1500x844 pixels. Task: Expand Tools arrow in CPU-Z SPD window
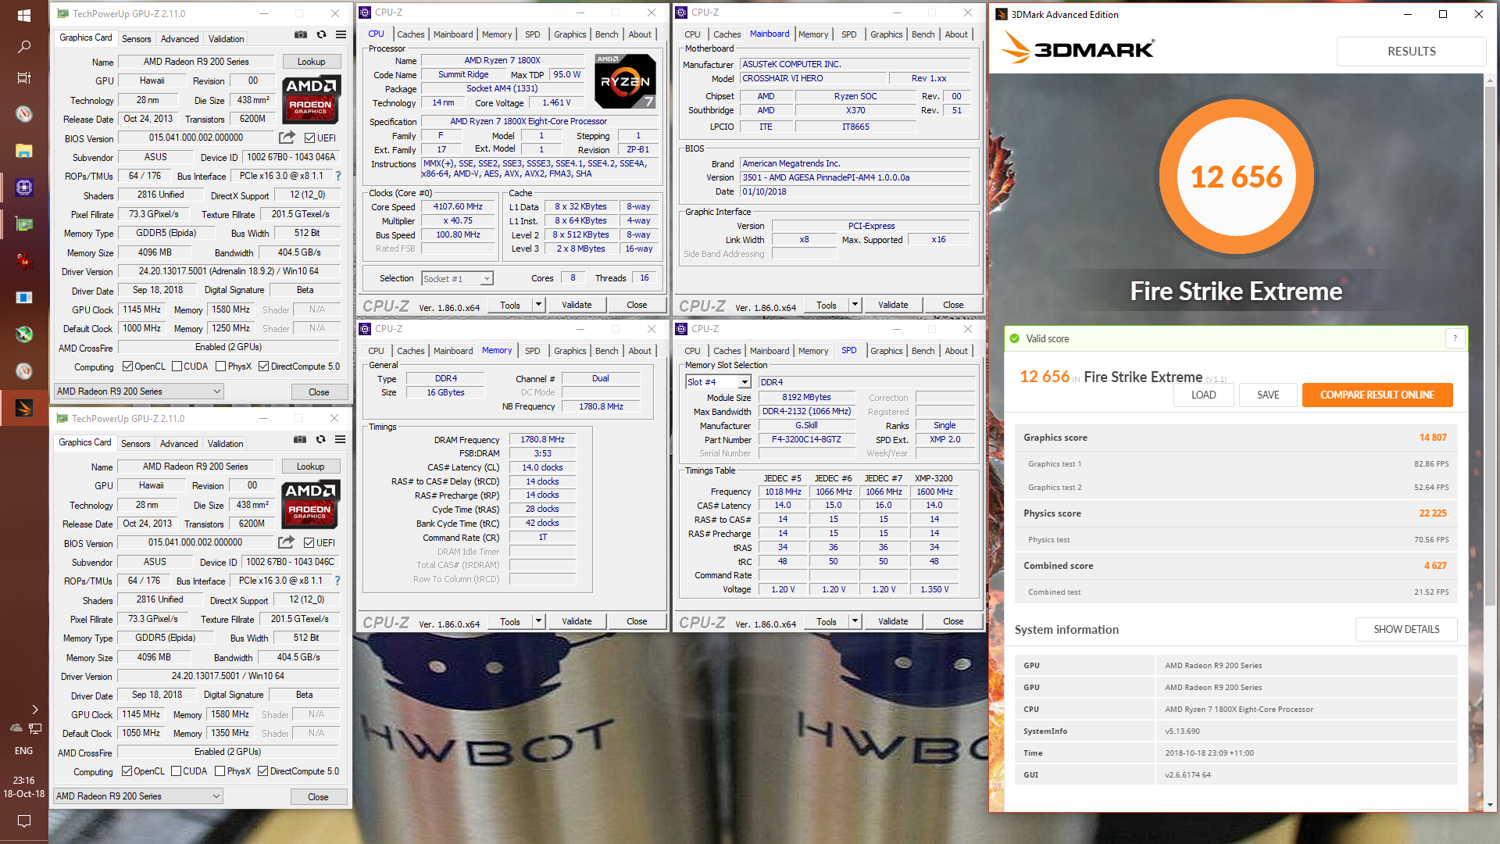coord(855,621)
